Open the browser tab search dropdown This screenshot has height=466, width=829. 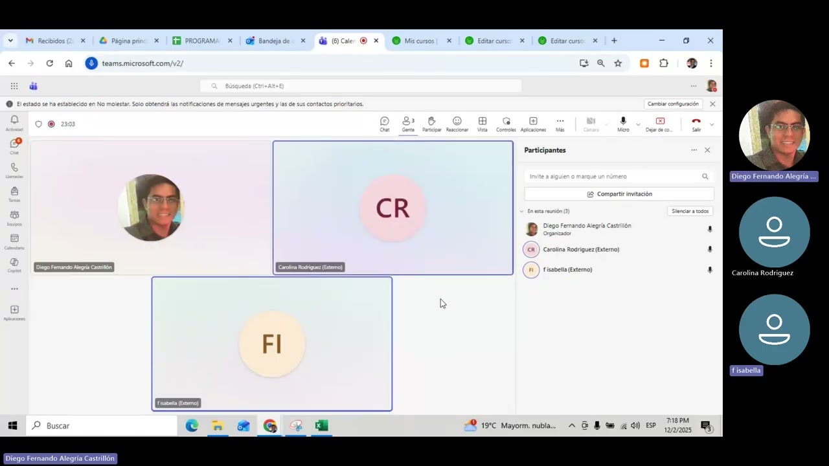click(10, 41)
